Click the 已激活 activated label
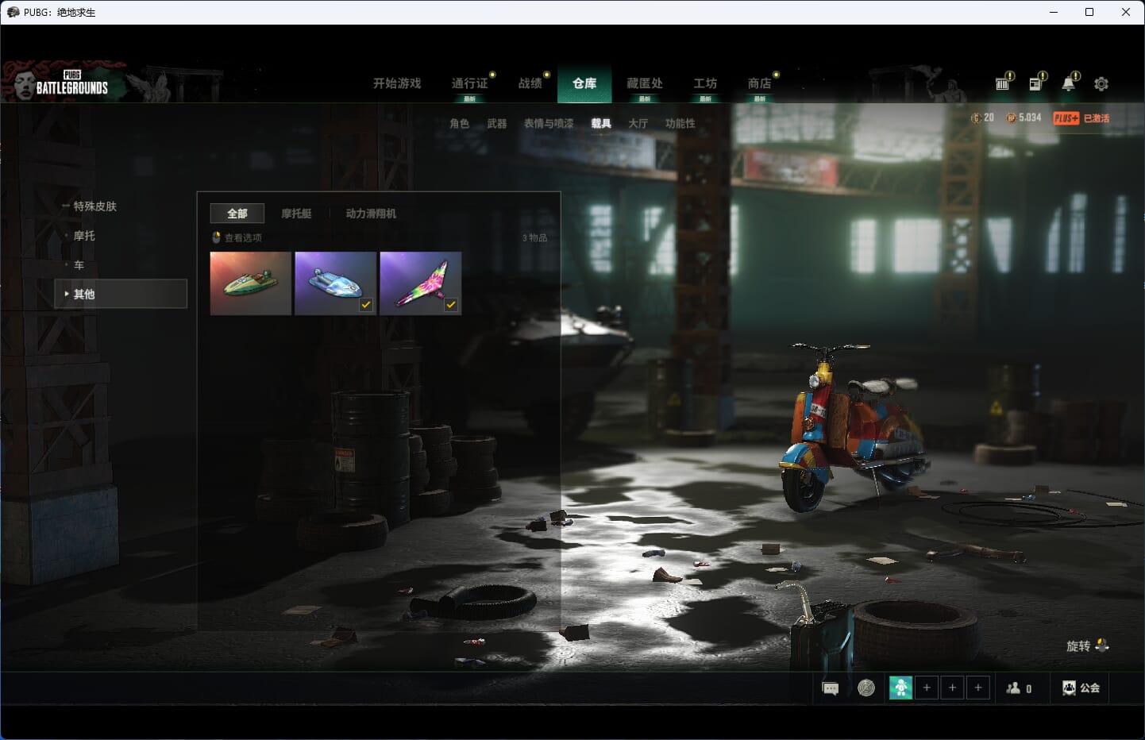The width and height of the screenshot is (1145, 740). [1097, 118]
